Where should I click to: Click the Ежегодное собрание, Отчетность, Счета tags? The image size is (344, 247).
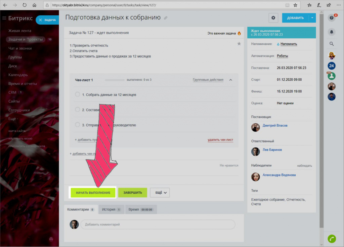coord(278,202)
